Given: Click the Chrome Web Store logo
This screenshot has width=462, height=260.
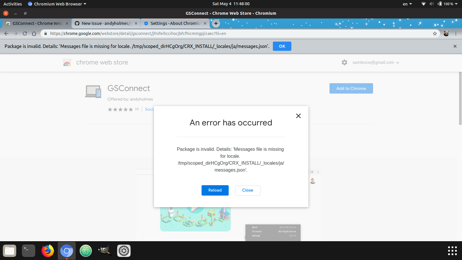Looking at the screenshot, I should (x=67, y=62).
